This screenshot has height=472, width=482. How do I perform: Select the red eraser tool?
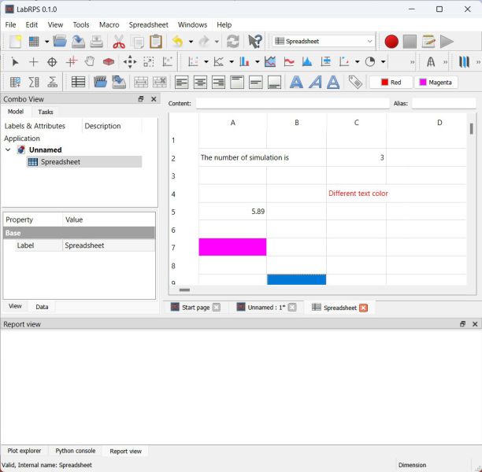click(x=108, y=62)
